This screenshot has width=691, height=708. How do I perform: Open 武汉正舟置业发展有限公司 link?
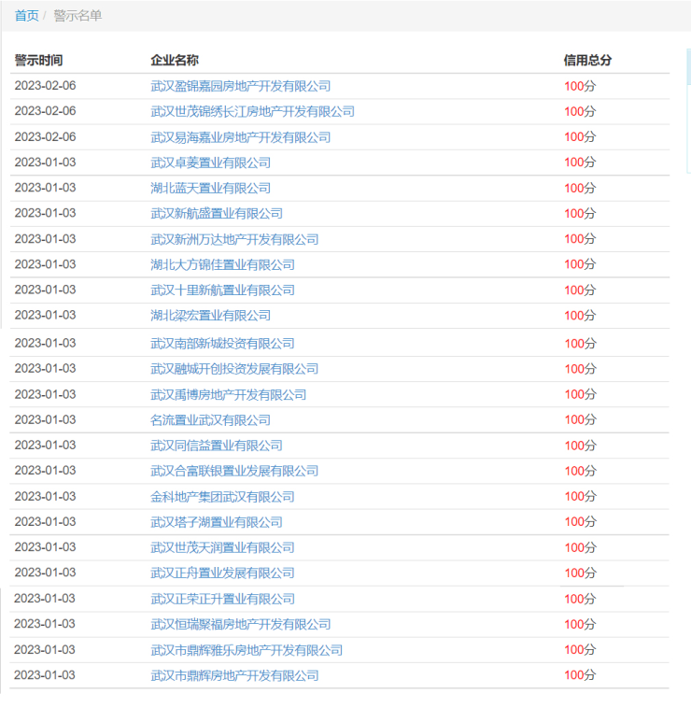tap(222, 573)
